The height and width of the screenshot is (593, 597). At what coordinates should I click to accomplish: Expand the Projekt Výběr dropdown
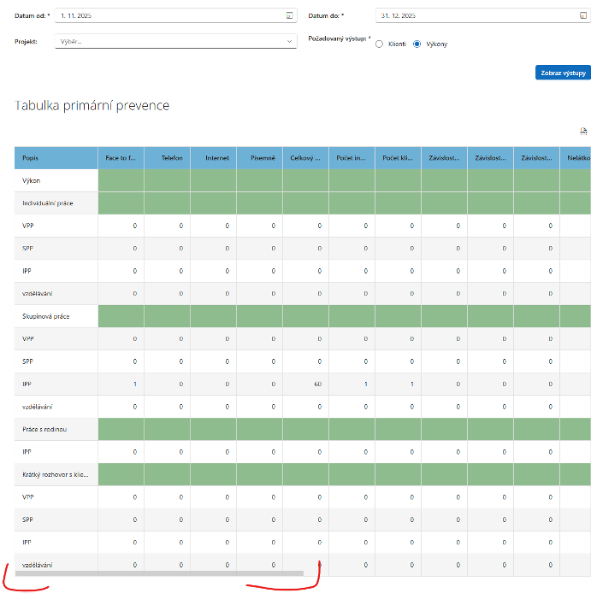[x=175, y=42]
